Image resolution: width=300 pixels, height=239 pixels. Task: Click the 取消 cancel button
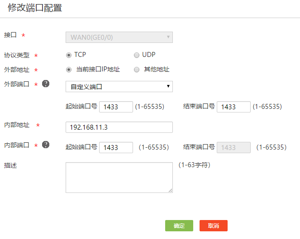tap(214, 225)
